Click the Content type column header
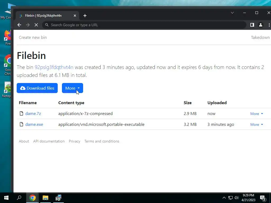The image size is (271, 203). pos(71,103)
